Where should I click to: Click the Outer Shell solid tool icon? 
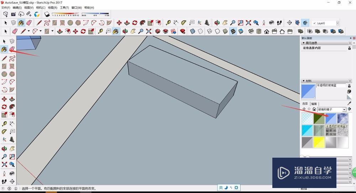[x=300, y=31]
